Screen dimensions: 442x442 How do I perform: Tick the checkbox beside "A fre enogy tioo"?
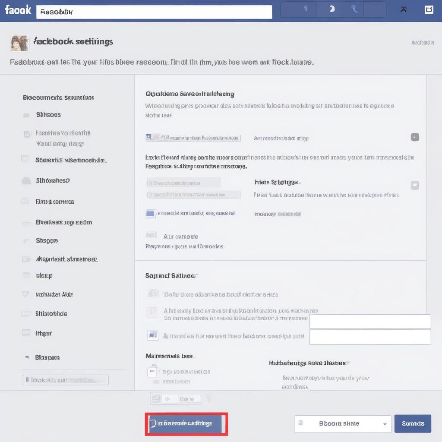152,313
